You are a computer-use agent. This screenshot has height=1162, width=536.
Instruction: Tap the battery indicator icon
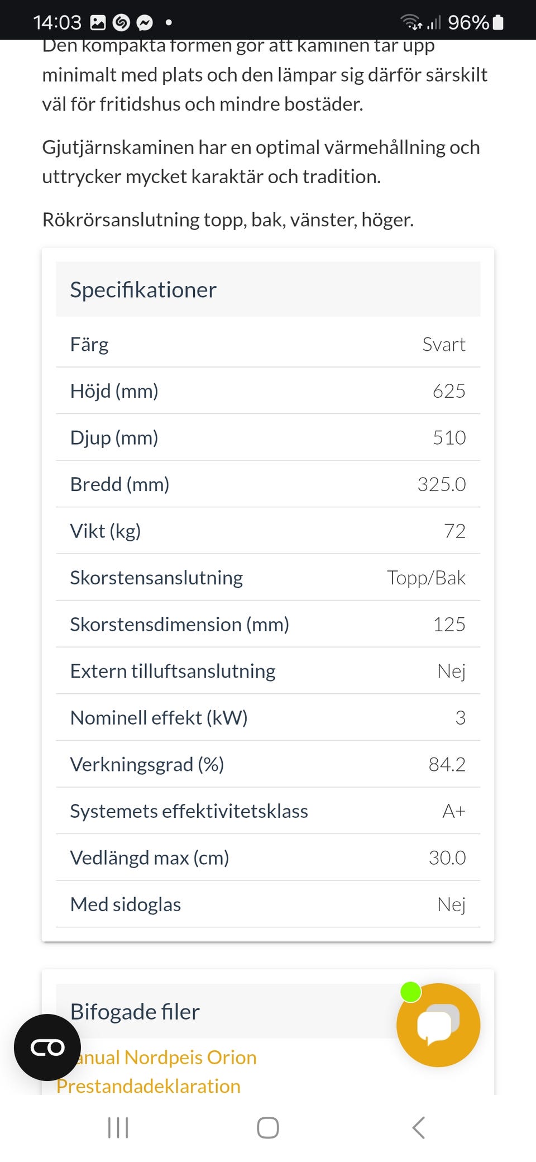click(x=499, y=22)
